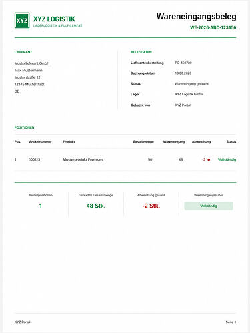Select article number 100123
Screen dimensions: 250x333
(35, 159)
